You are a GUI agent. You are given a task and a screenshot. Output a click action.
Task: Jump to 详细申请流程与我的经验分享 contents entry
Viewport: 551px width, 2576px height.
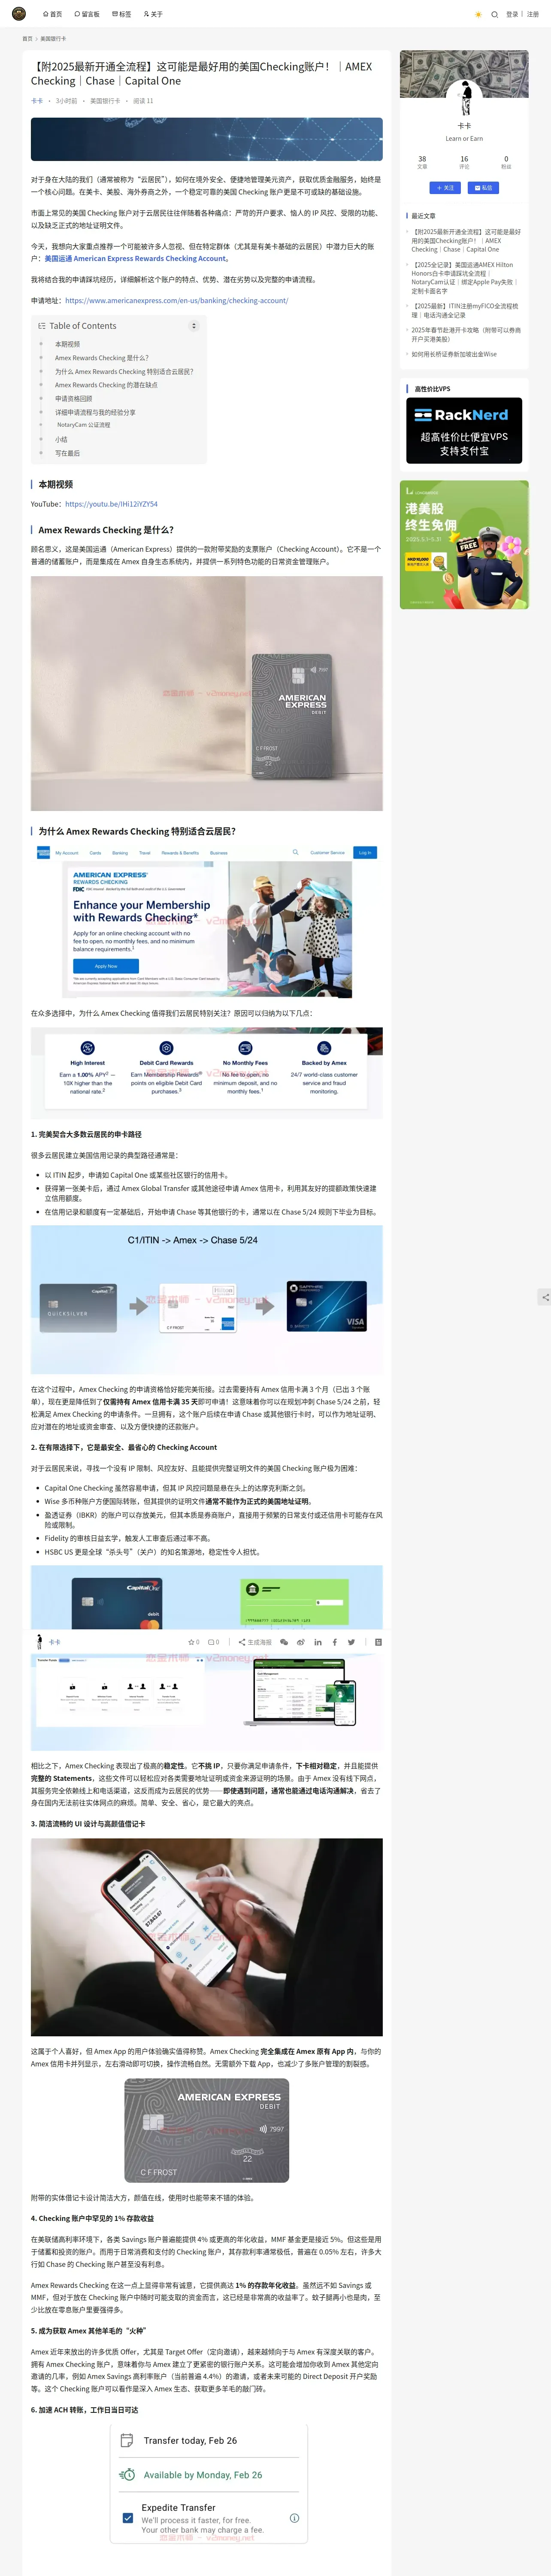coord(95,412)
